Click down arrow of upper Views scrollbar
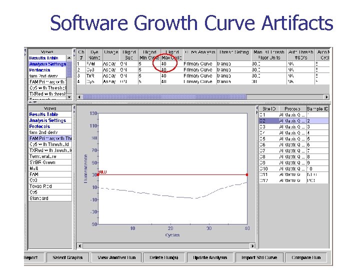Screen dimensions: 360x270 69,97
